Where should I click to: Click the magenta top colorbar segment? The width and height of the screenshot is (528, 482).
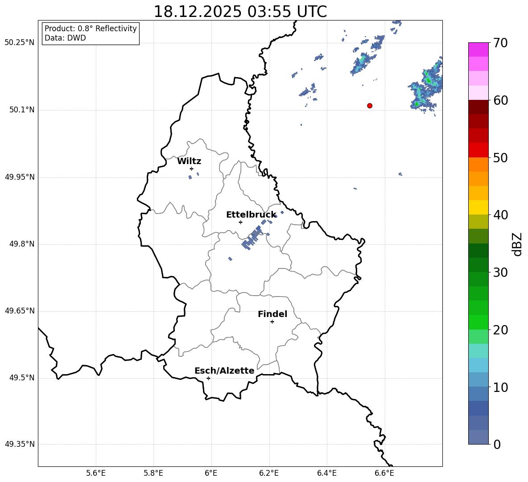pos(478,49)
